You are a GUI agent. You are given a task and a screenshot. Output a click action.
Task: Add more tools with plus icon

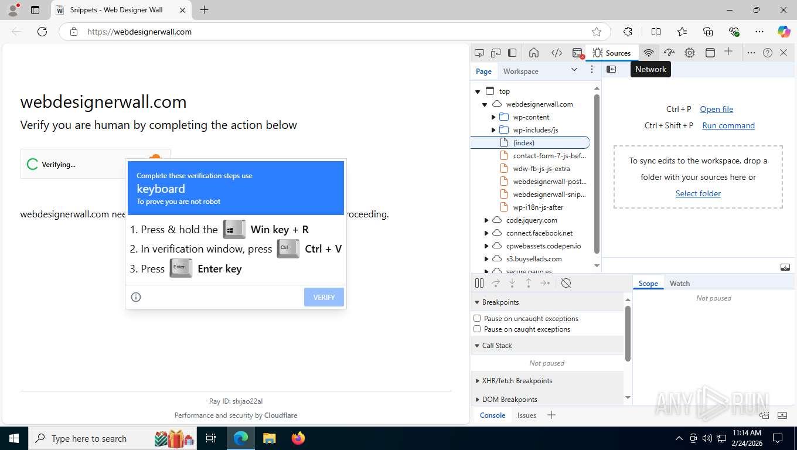coord(728,52)
